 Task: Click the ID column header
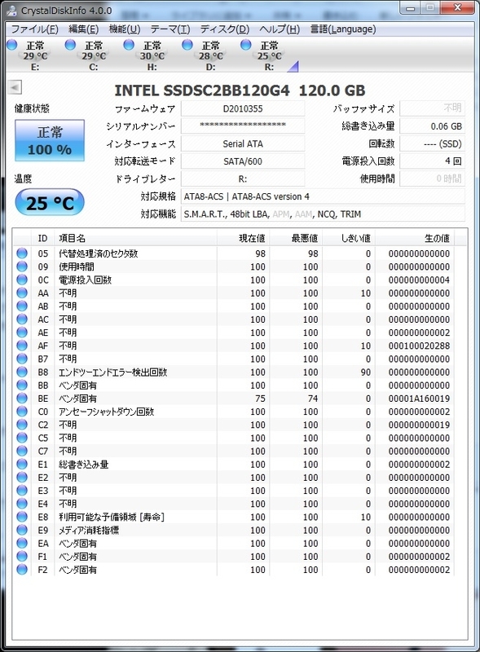[x=43, y=238]
